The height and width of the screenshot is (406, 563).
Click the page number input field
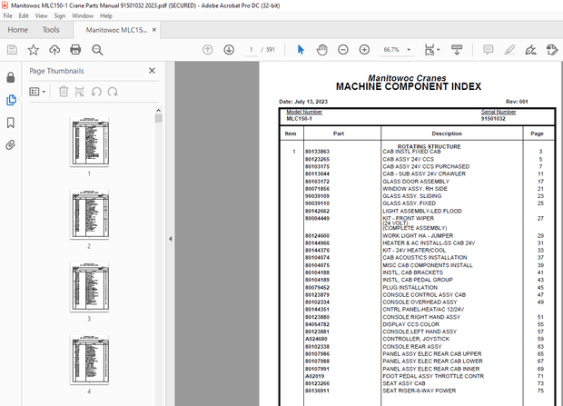tap(251, 50)
